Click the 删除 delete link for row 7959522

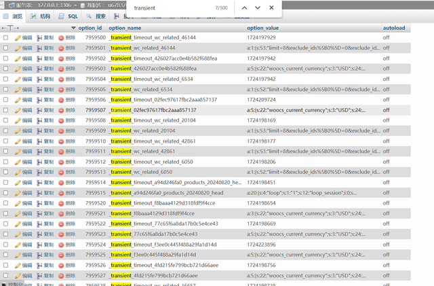[x=71, y=224]
